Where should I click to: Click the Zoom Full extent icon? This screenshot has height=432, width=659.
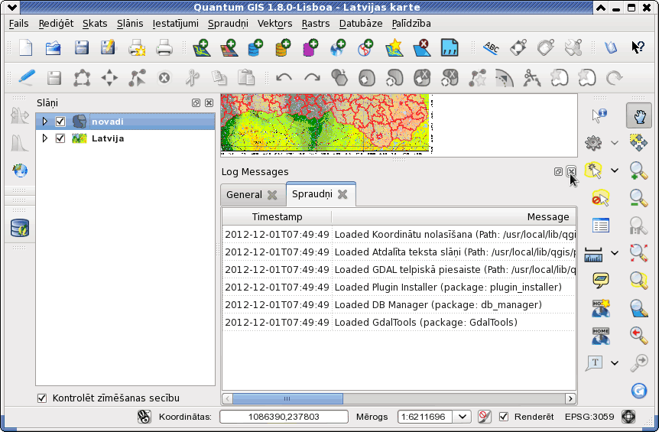638,252
